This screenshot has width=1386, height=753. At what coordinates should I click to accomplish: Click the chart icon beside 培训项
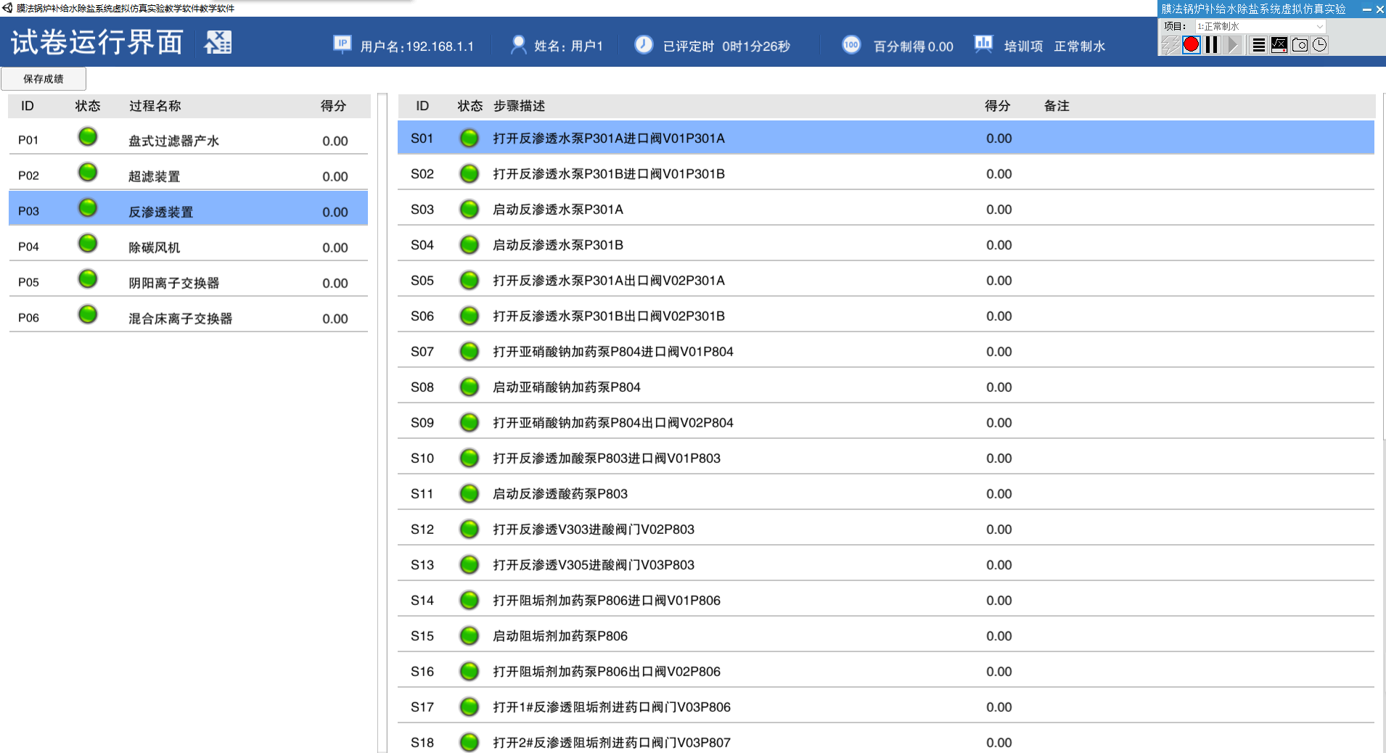(983, 44)
